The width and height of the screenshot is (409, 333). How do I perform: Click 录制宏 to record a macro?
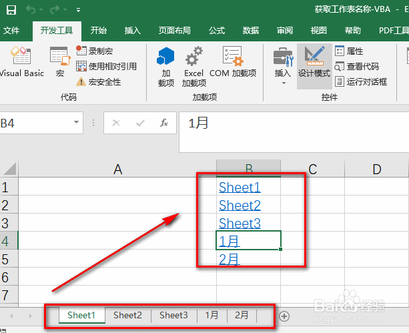pos(95,51)
